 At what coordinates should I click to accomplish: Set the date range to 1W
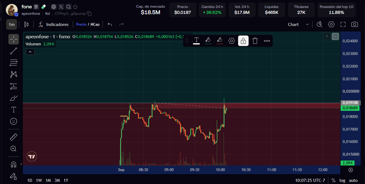point(39,180)
